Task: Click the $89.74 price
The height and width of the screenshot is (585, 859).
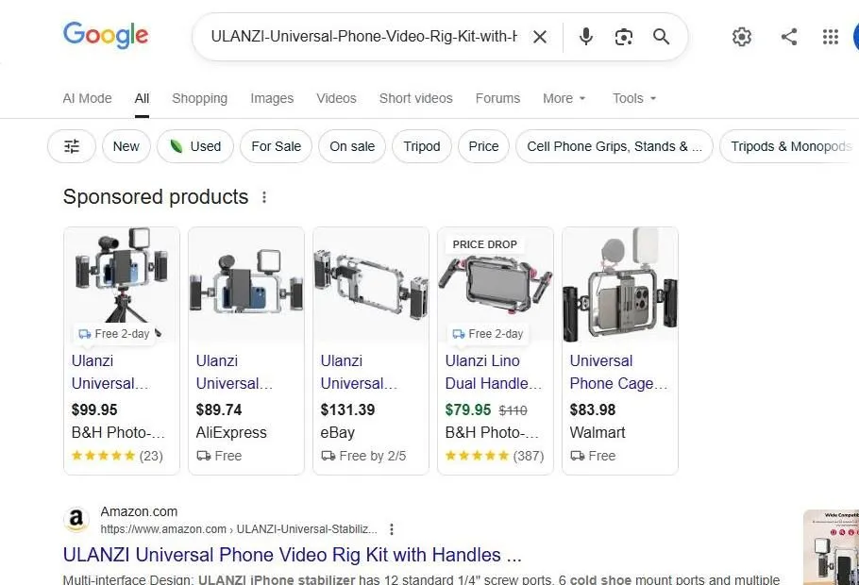Action: (219, 409)
